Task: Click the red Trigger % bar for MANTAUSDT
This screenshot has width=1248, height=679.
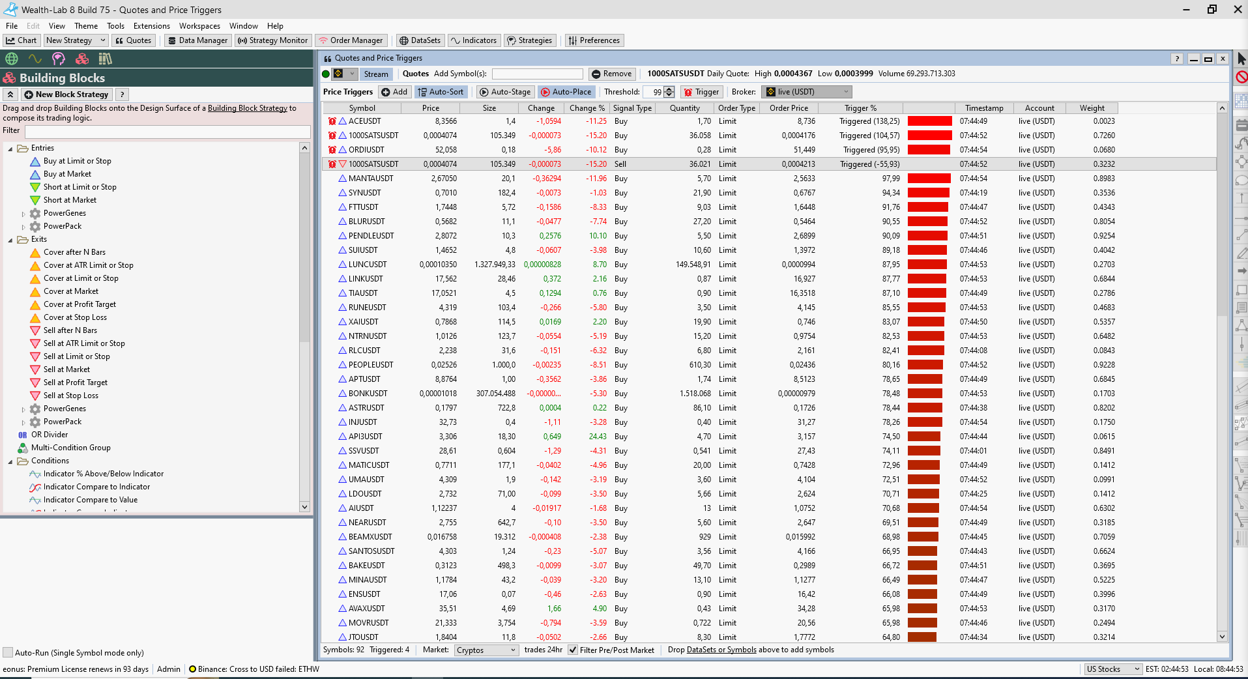Action: [929, 179]
